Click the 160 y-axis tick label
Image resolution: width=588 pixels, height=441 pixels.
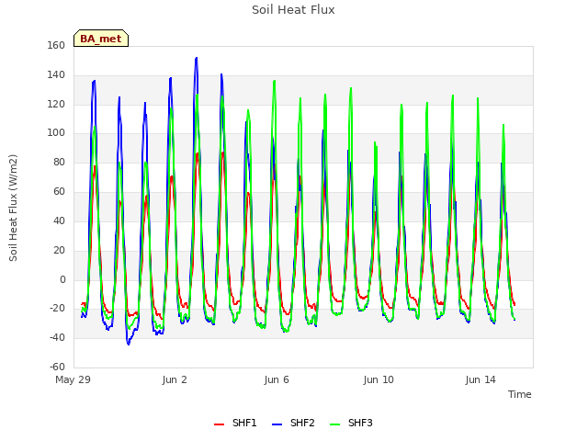pyautogui.click(x=56, y=45)
